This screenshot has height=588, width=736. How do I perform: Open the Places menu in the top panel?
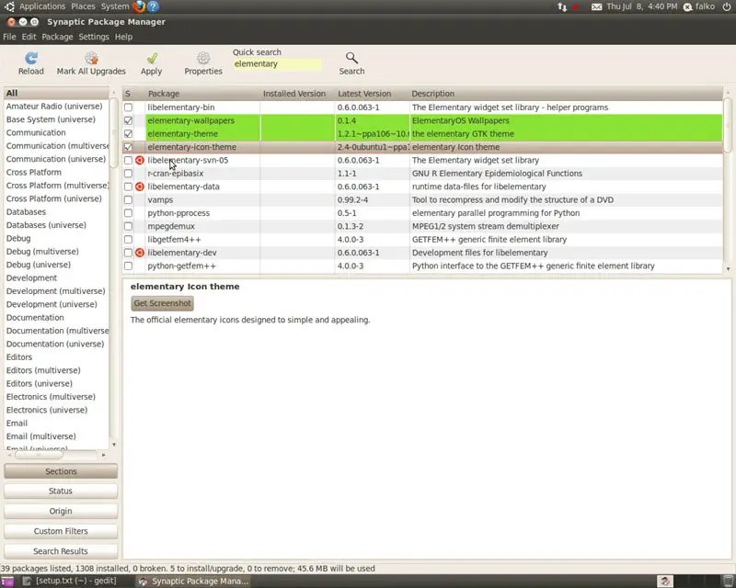pyautogui.click(x=83, y=6)
